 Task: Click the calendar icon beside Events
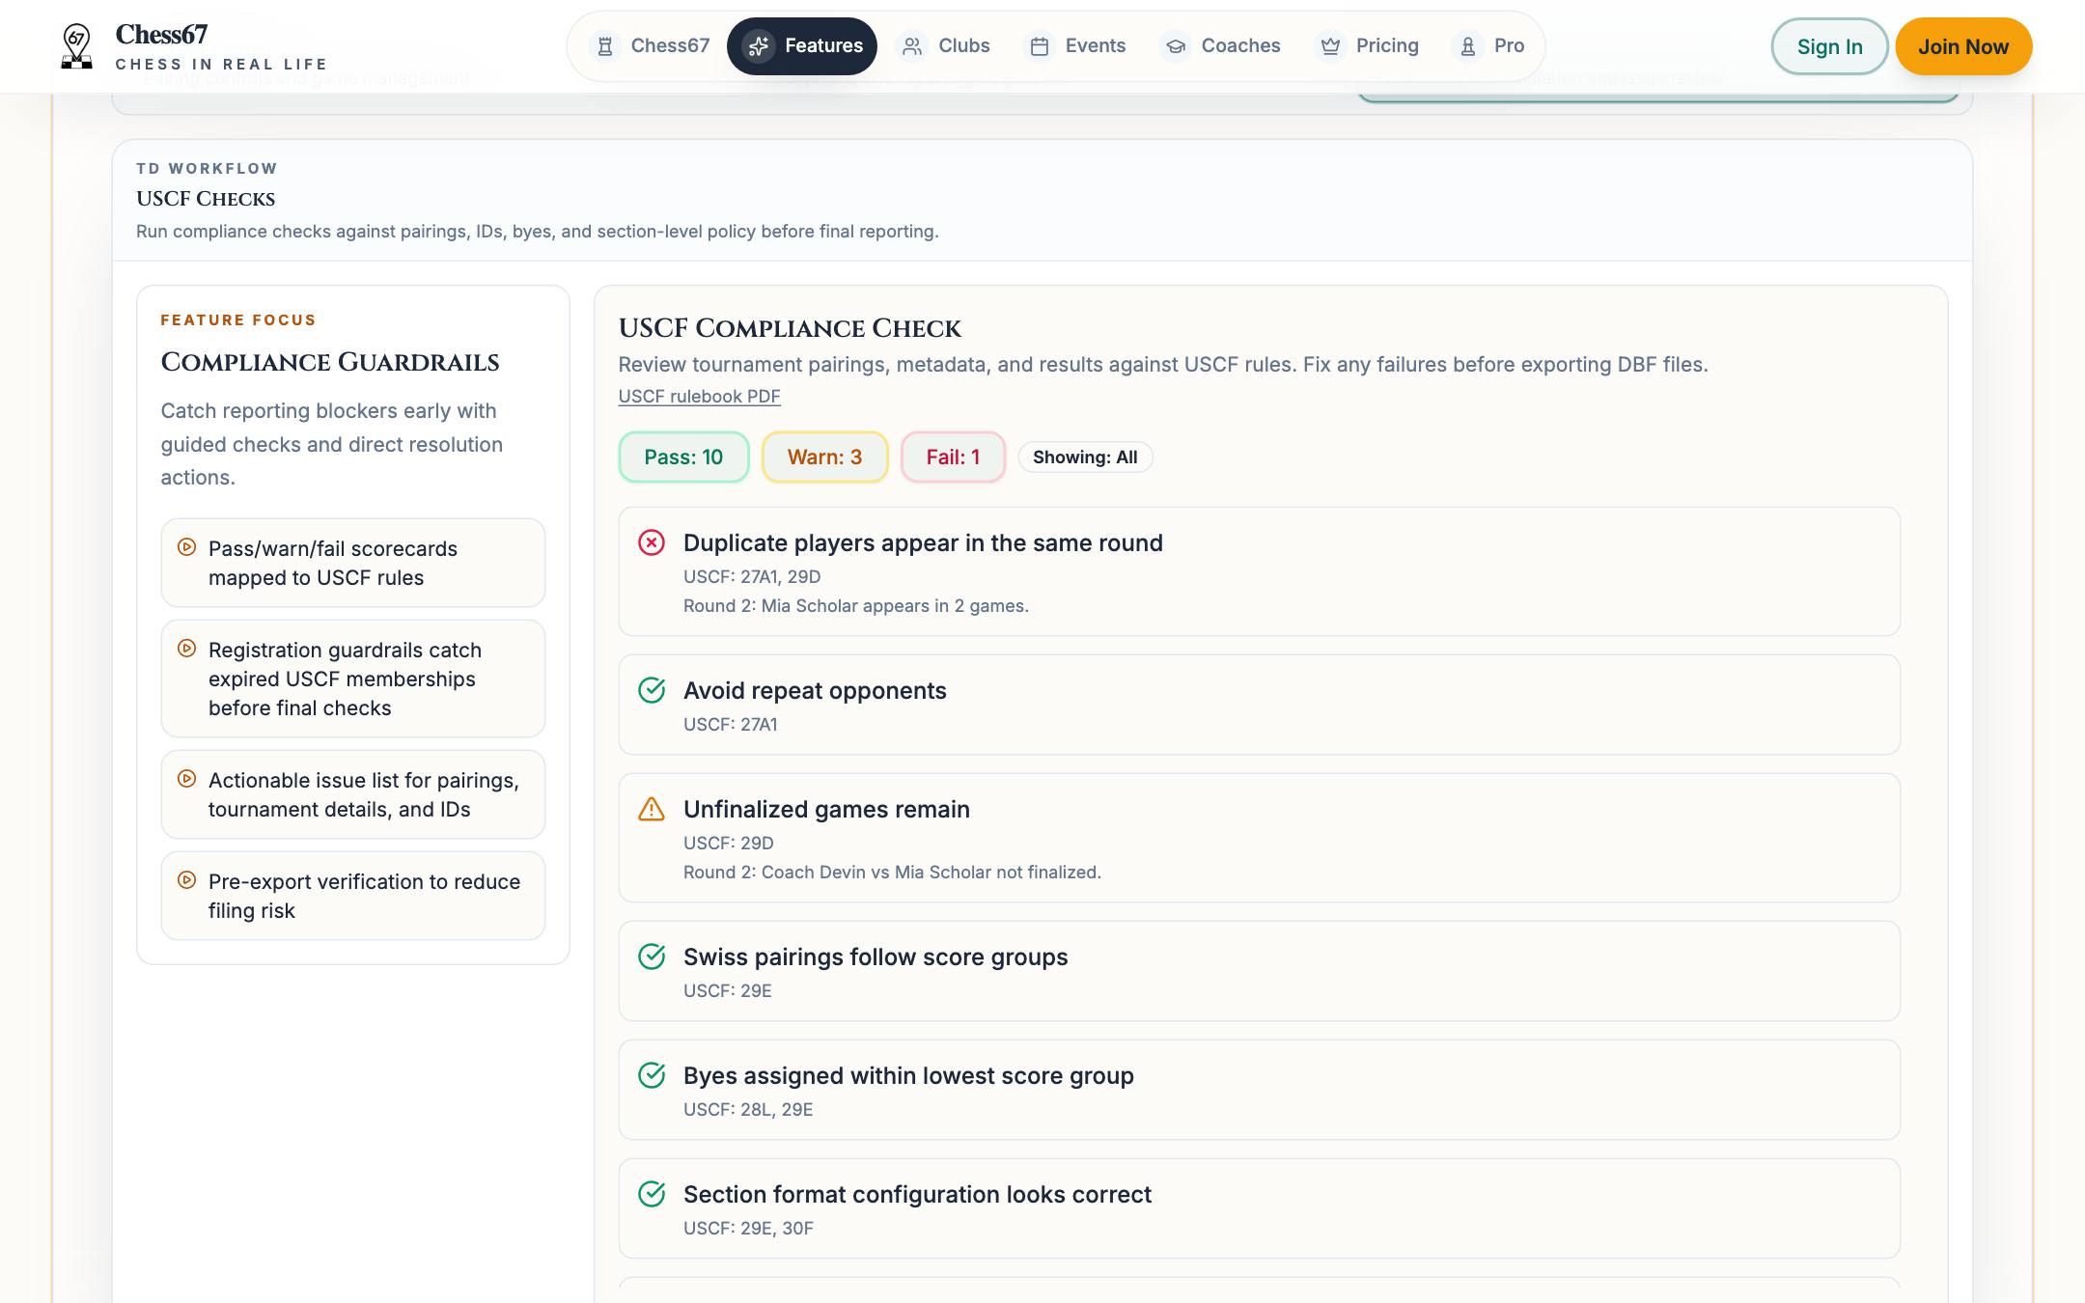[x=1040, y=46]
